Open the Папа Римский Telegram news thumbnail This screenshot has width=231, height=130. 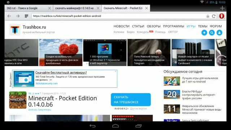(149, 52)
